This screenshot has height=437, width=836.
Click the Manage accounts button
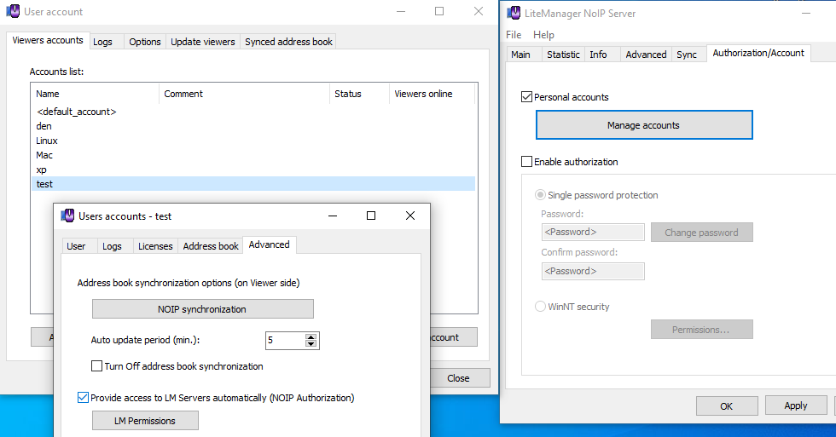(x=644, y=125)
